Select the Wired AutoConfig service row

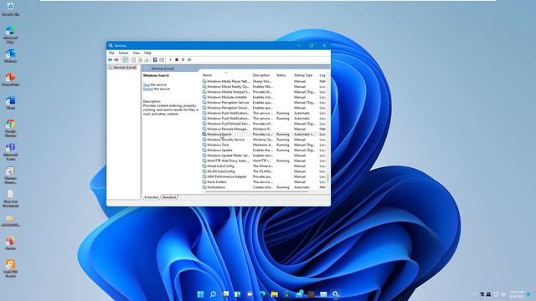(x=264, y=166)
